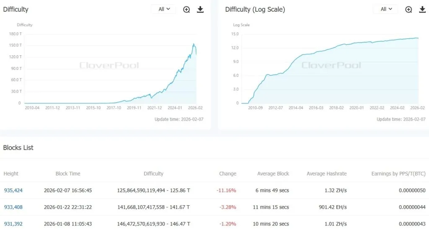Image resolution: width=429 pixels, height=230 pixels.
Task: Click the Change column header
Action: (x=227, y=173)
